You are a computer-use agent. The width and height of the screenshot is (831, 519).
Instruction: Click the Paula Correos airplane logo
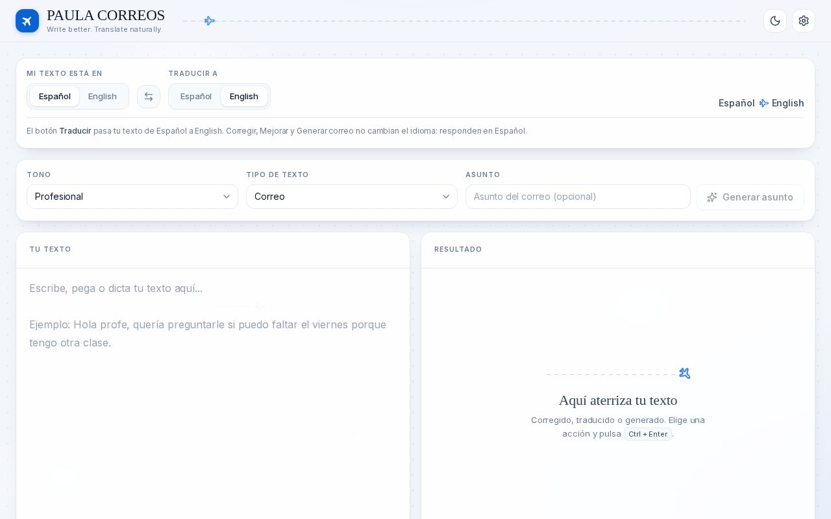coord(27,21)
